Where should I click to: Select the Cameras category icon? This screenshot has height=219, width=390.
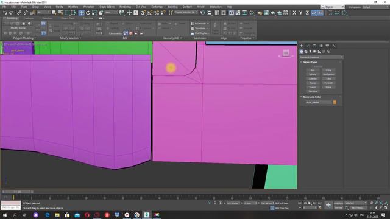click(x=314, y=51)
